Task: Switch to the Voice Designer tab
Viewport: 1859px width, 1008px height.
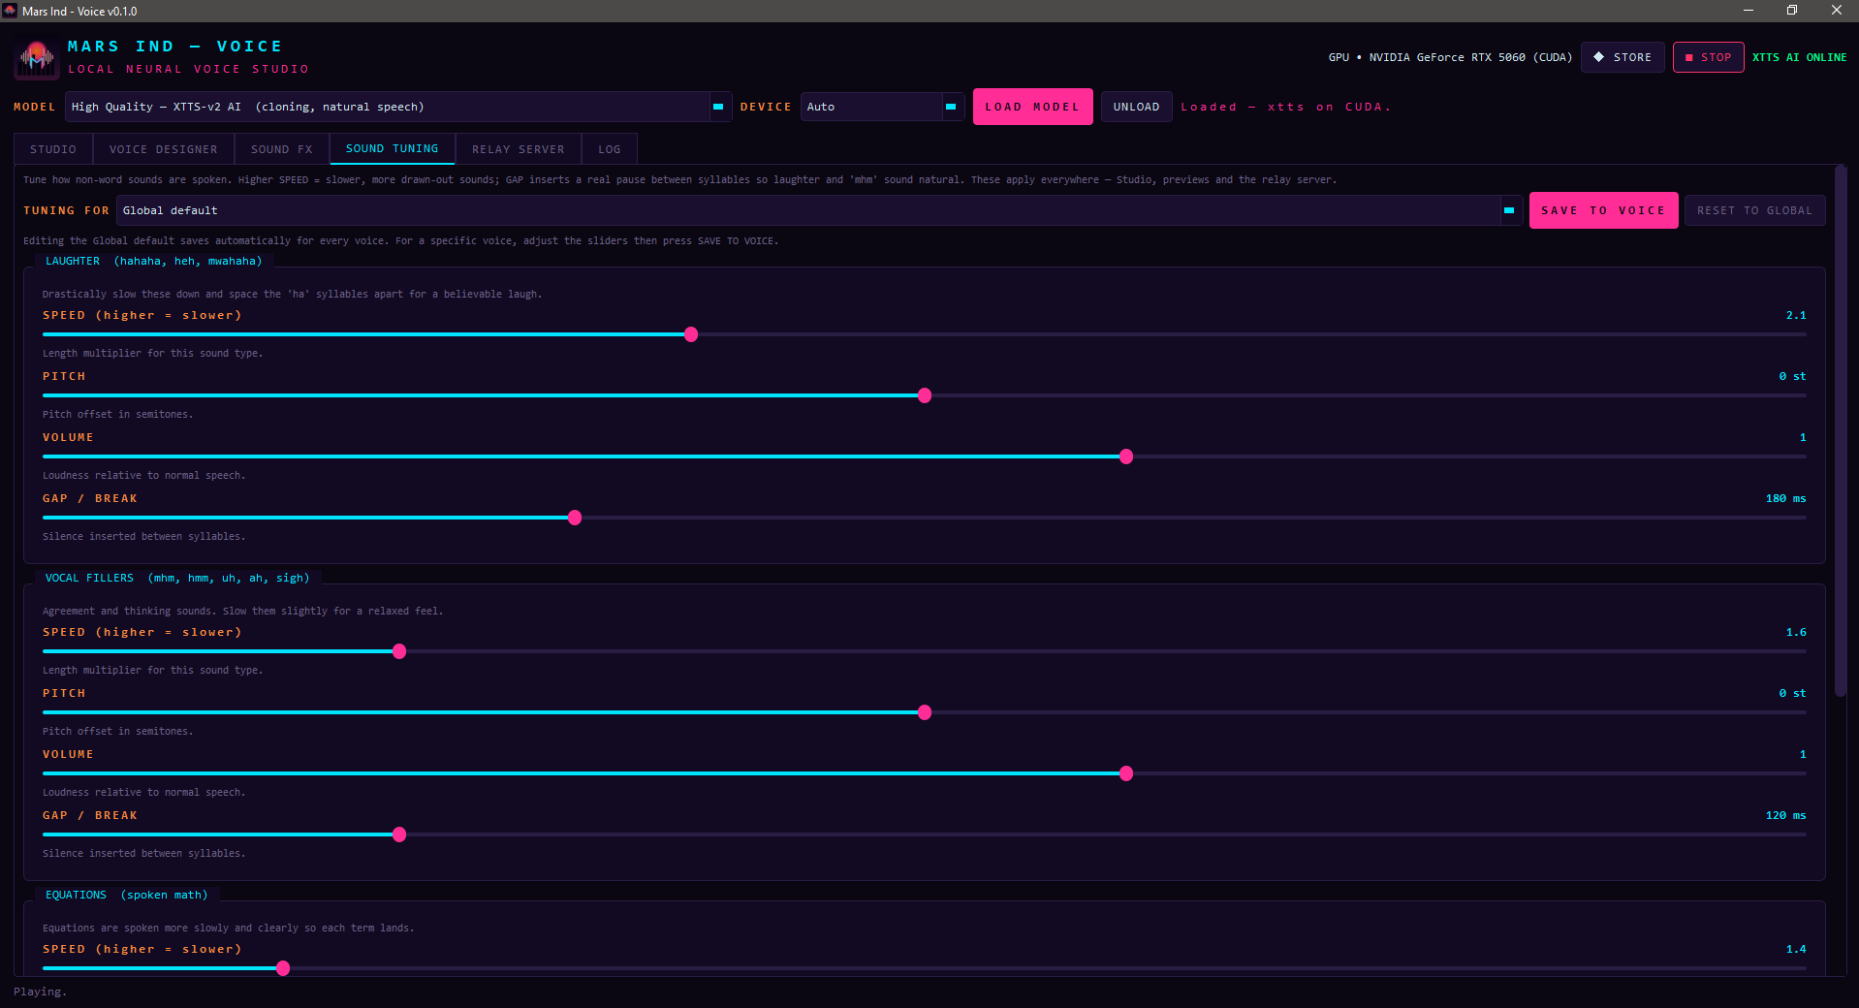Action: (163, 149)
